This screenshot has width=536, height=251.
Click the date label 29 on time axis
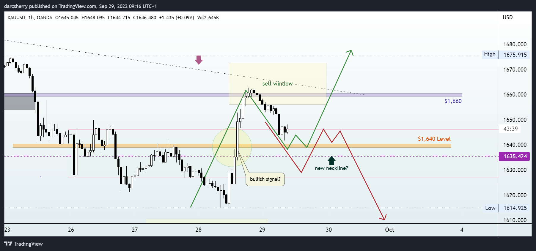point(262,230)
